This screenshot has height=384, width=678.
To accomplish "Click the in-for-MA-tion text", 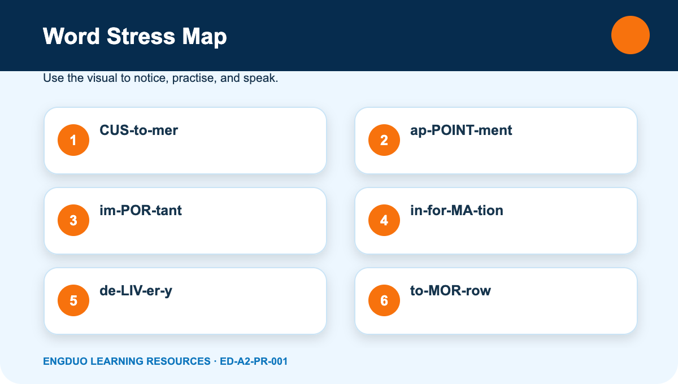I will (457, 211).
